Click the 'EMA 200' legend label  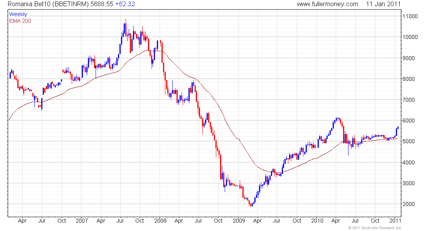point(20,21)
